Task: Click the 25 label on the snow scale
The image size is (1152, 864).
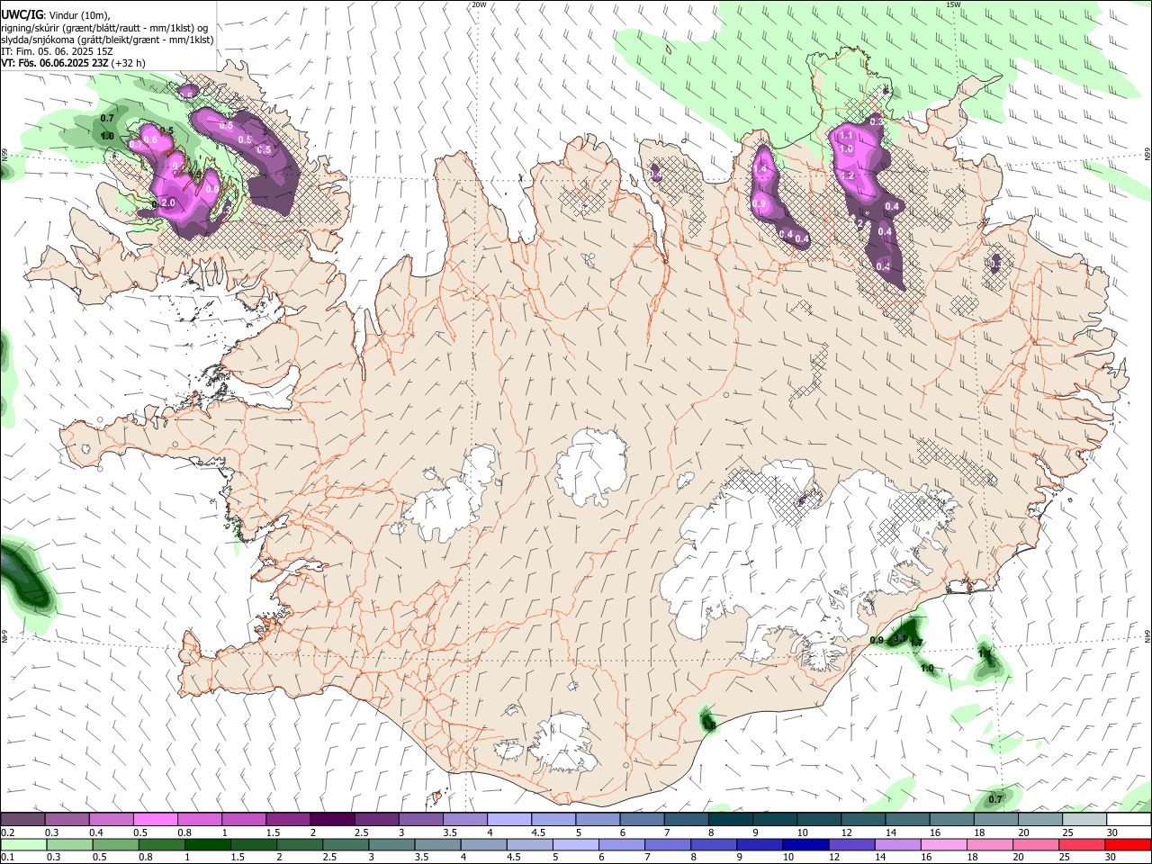Action: (x=1067, y=832)
